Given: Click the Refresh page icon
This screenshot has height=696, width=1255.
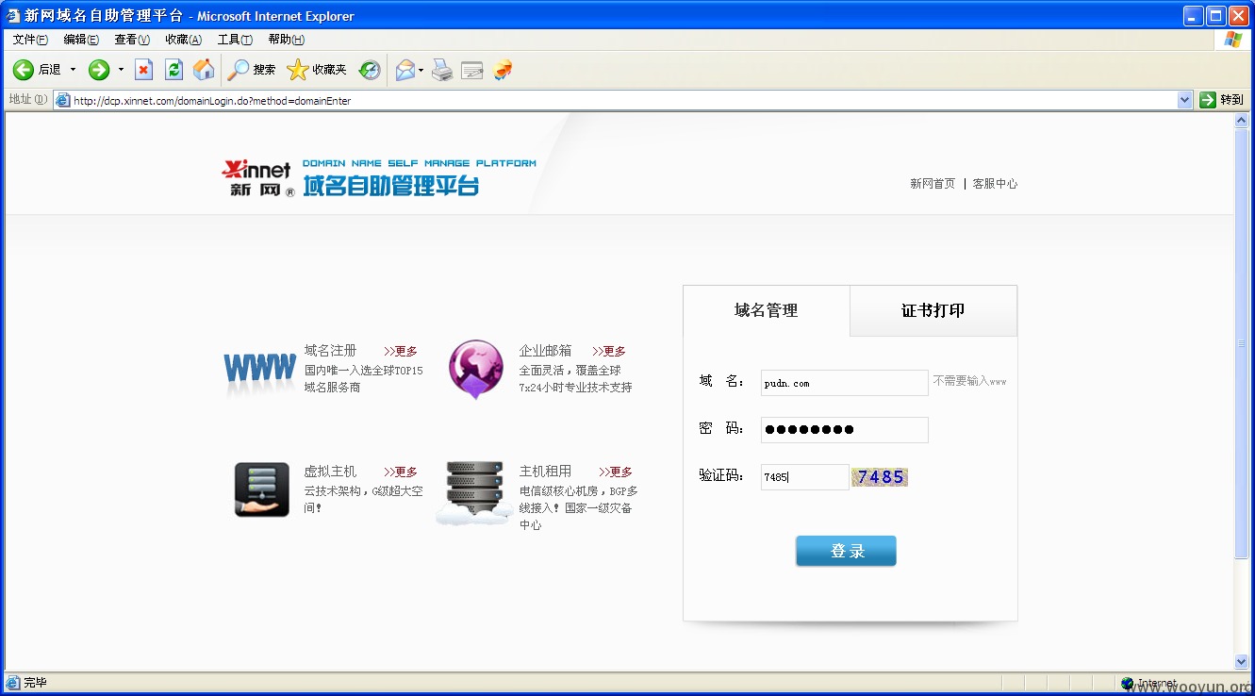Looking at the screenshot, I should pyautogui.click(x=173, y=70).
